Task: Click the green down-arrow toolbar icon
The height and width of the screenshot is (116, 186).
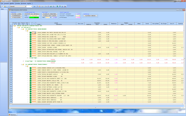Action: (57, 6)
